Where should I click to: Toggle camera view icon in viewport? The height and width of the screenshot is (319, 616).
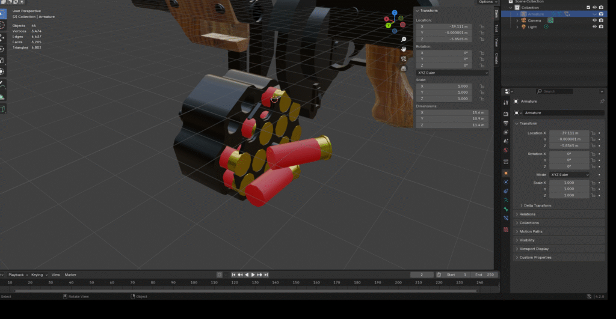point(404,59)
